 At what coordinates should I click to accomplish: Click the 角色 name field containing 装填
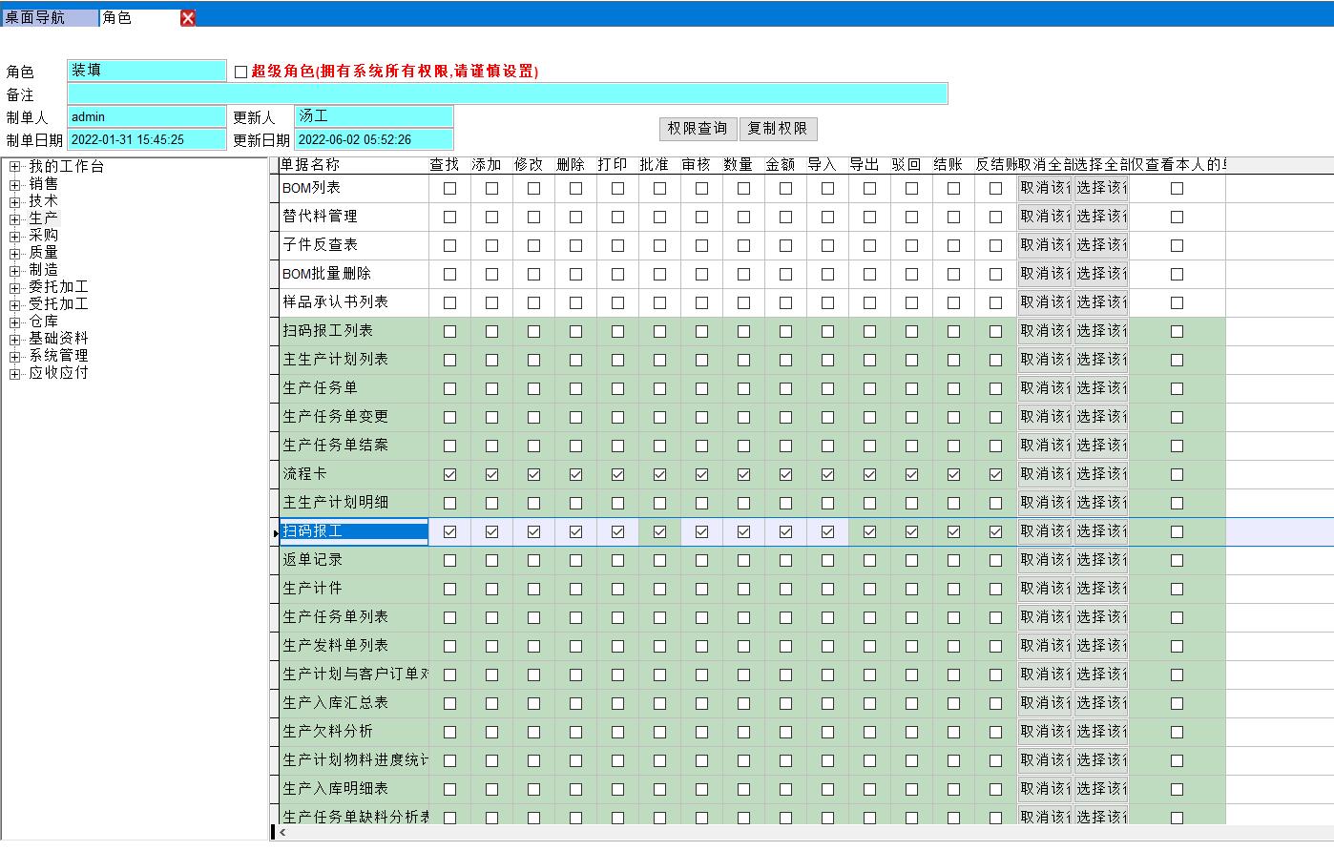147,71
